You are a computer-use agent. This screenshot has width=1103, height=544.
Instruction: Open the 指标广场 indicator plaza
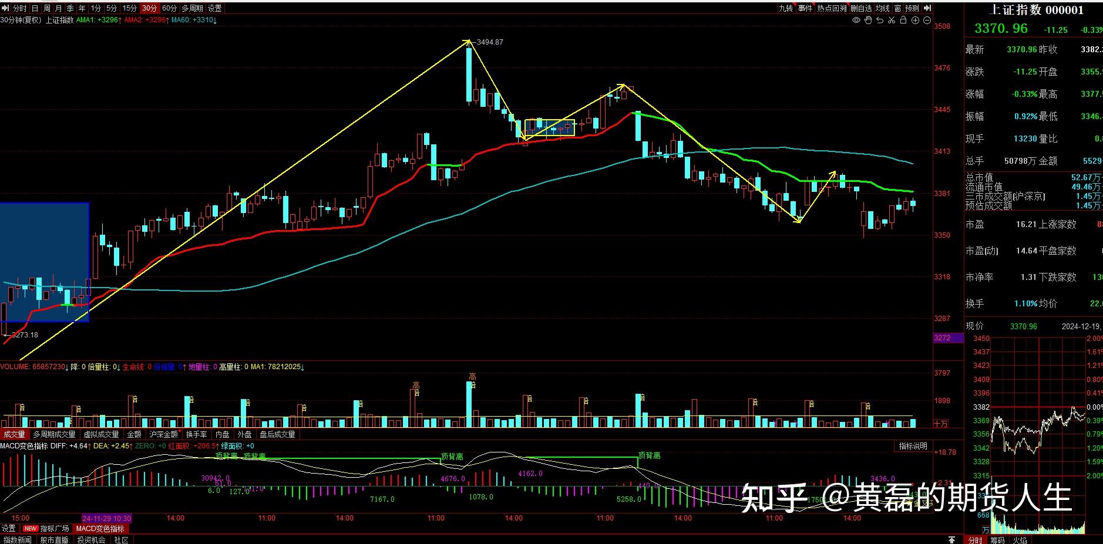click(54, 528)
